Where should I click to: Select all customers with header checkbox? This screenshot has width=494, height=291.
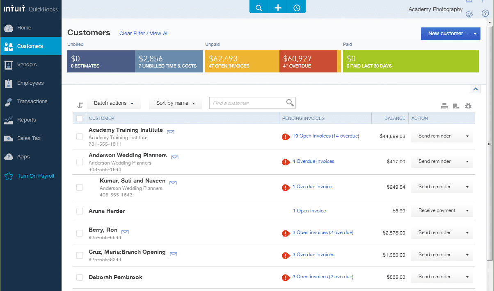coord(80,119)
